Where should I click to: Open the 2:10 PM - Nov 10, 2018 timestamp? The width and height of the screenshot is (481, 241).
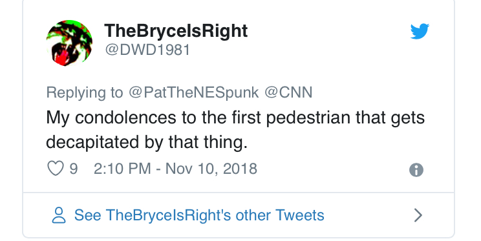point(175,169)
